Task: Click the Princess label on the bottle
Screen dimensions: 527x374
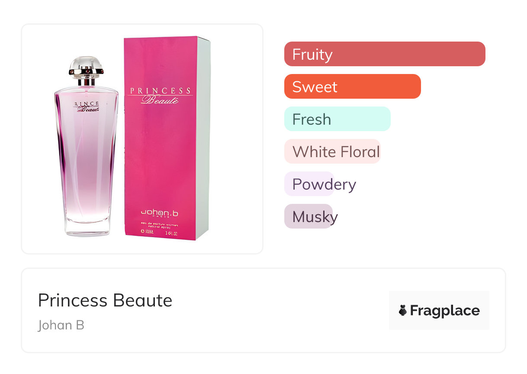Action: pos(87,106)
